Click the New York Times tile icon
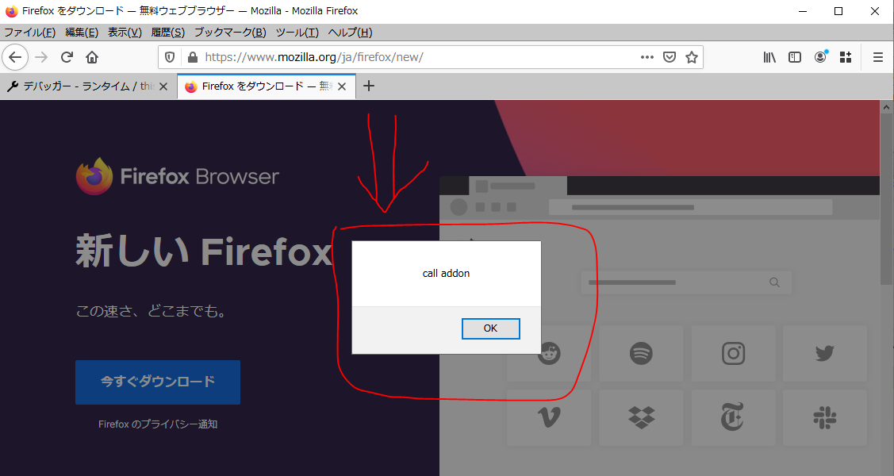Image resolution: width=894 pixels, height=476 pixels. (x=733, y=416)
